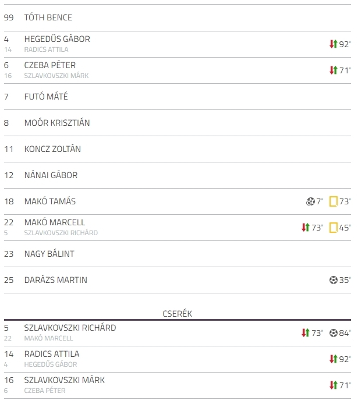Click yellow card icon for Makó Tamás

334,201
